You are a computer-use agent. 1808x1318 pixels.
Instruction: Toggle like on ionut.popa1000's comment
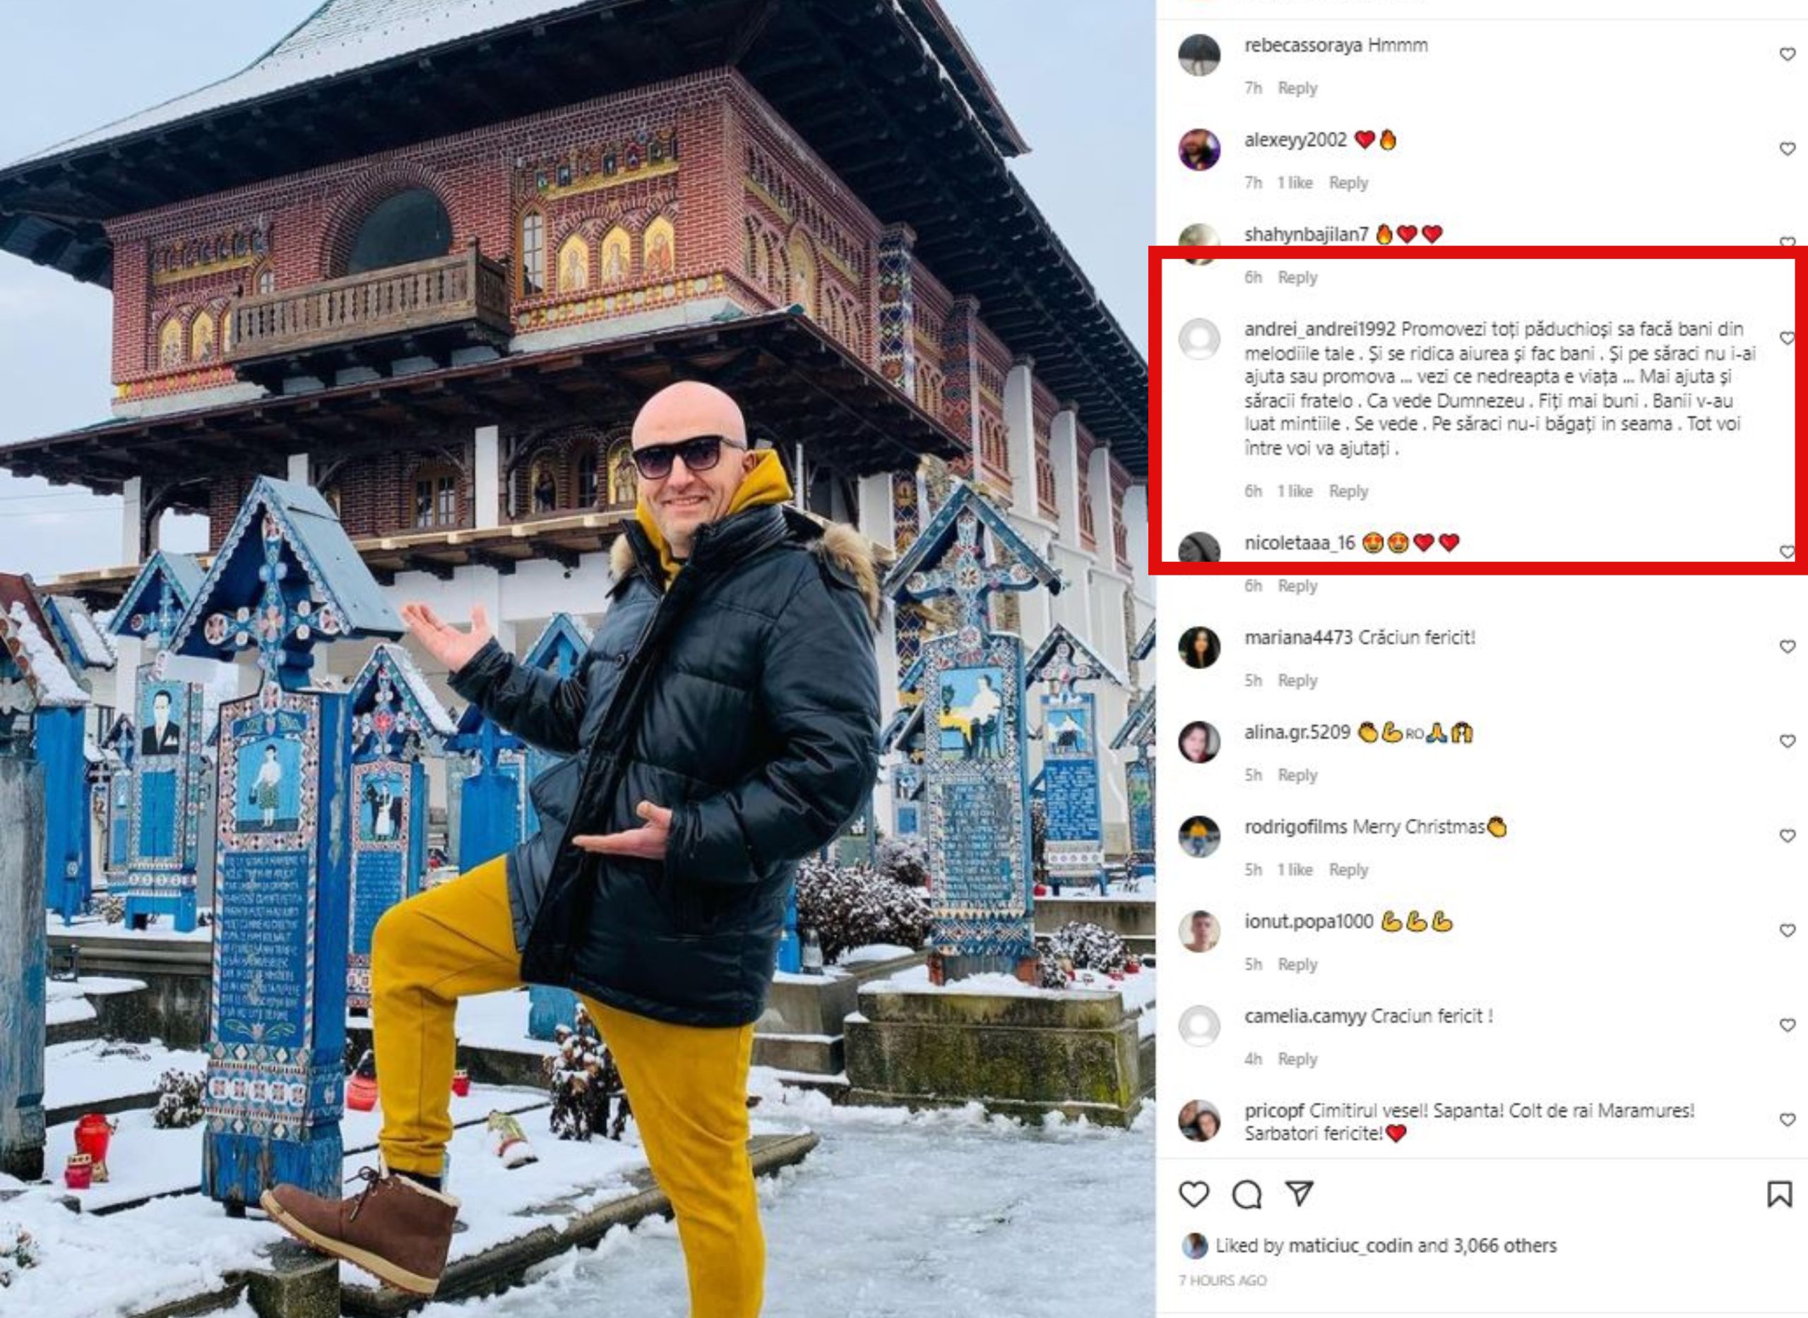click(1788, 930)
